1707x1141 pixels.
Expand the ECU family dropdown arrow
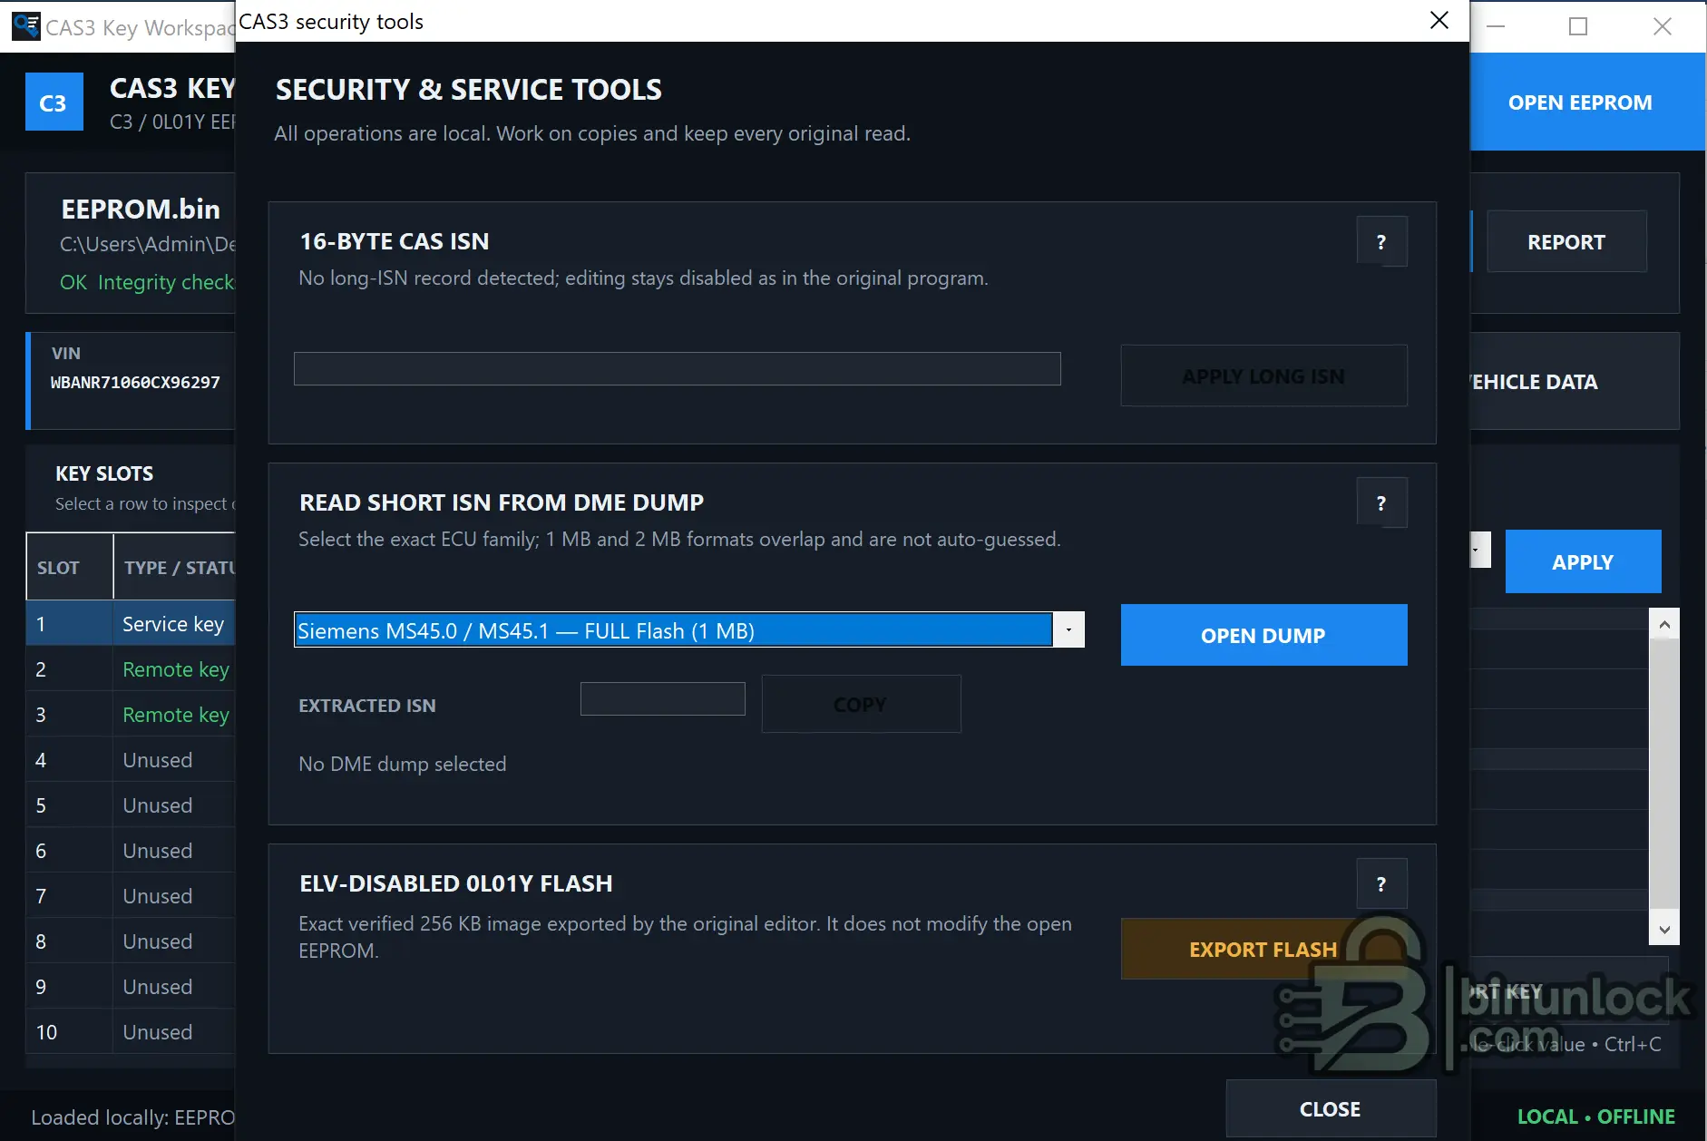1068,630
